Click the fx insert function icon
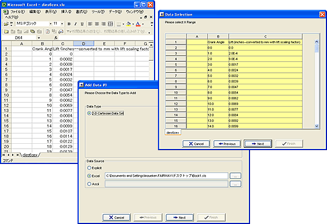Viewport: 327px width, 224px height. [x=56, y=38]
